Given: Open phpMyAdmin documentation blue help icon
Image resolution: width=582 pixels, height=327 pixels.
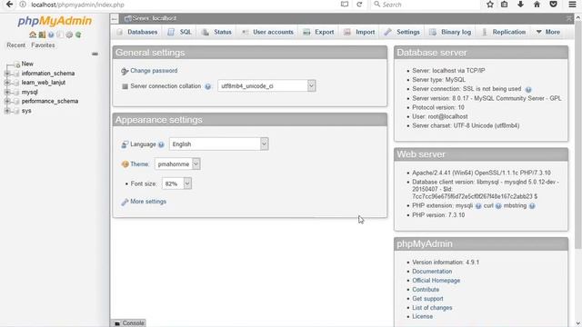Looking at the screenshot, I should pos(51,35).
